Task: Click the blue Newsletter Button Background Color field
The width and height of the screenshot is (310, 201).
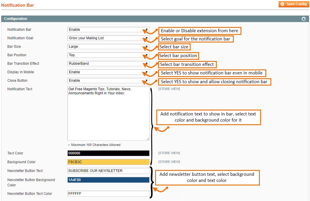Action: 109,180
